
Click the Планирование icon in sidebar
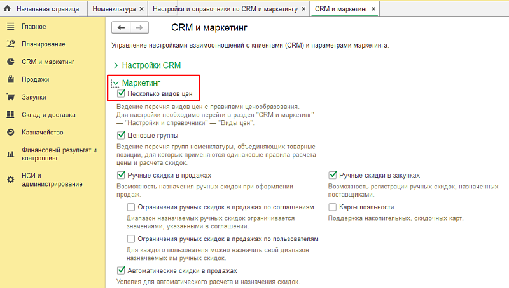[x=10, y=44]
